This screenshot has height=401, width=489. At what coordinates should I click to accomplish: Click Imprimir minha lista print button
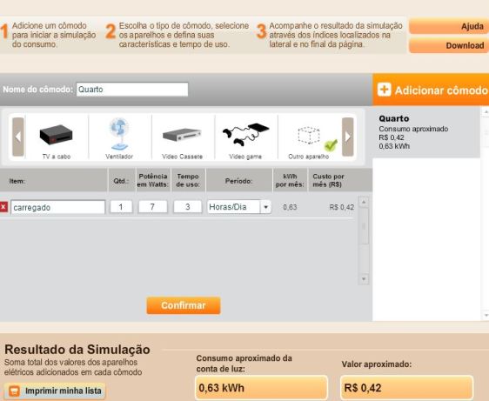click(x=55, y=391)
